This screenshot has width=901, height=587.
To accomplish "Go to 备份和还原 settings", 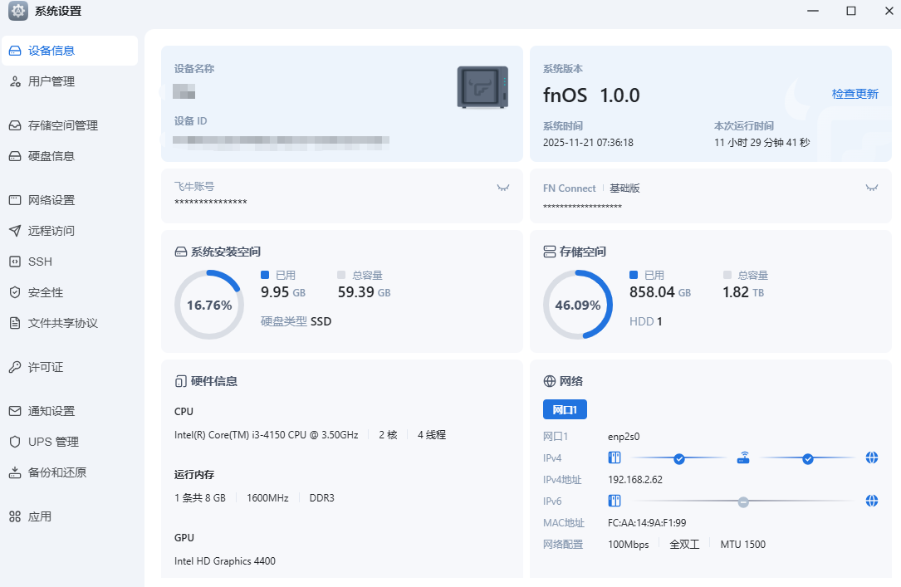I will (x=57, y=472).
